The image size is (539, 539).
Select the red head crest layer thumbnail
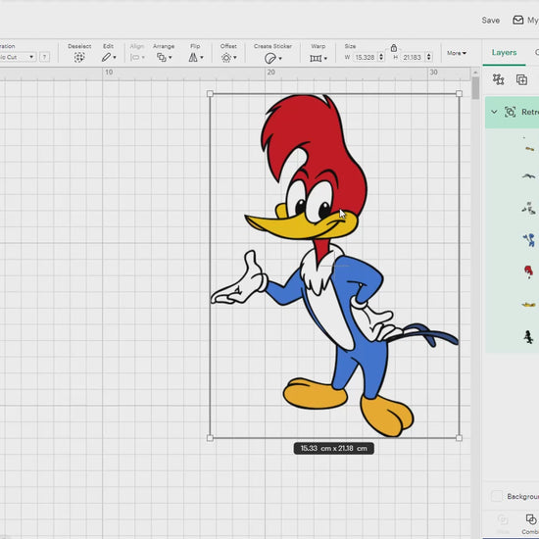pos(528,271)
